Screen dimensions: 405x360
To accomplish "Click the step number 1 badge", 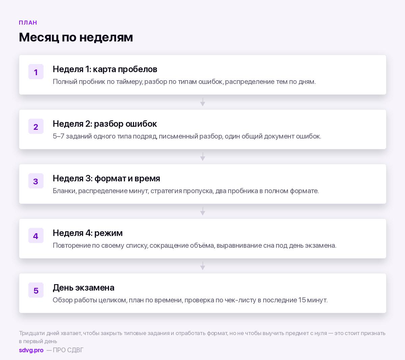I will coord(36,72).
